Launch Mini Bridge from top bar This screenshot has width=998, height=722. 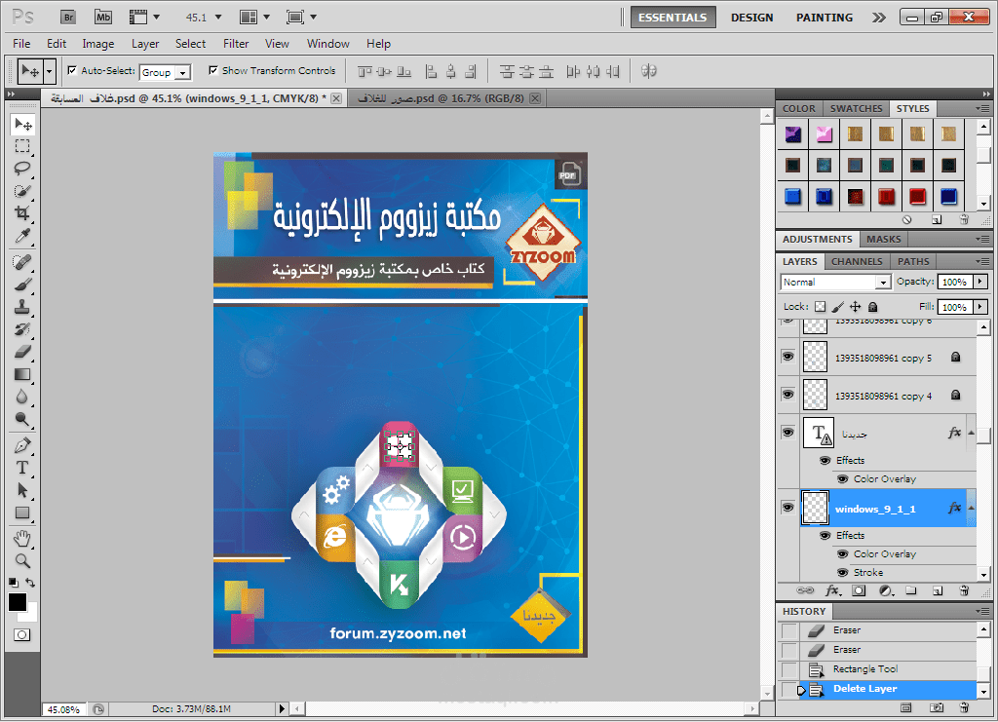103,18
